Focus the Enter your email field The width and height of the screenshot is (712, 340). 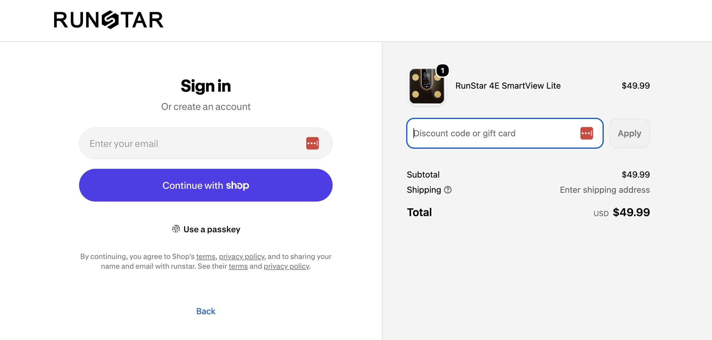(x=206, y=143)
